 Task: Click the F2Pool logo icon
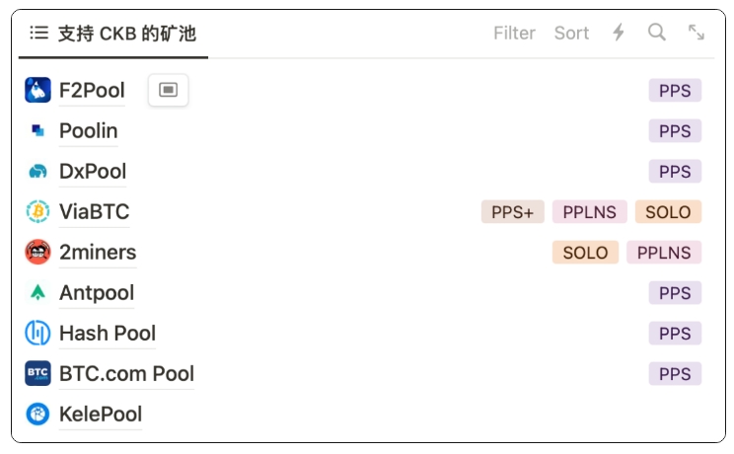pyautogui.click(x=37, y=90)
